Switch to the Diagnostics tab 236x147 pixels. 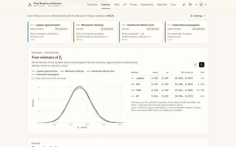click(147, 5)
